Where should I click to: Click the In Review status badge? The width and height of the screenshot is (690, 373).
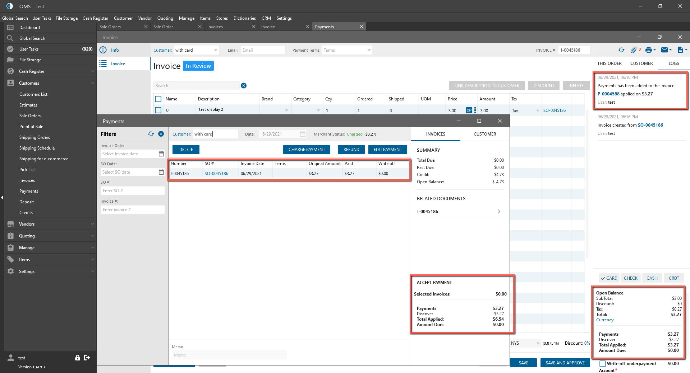pos(198,66)
